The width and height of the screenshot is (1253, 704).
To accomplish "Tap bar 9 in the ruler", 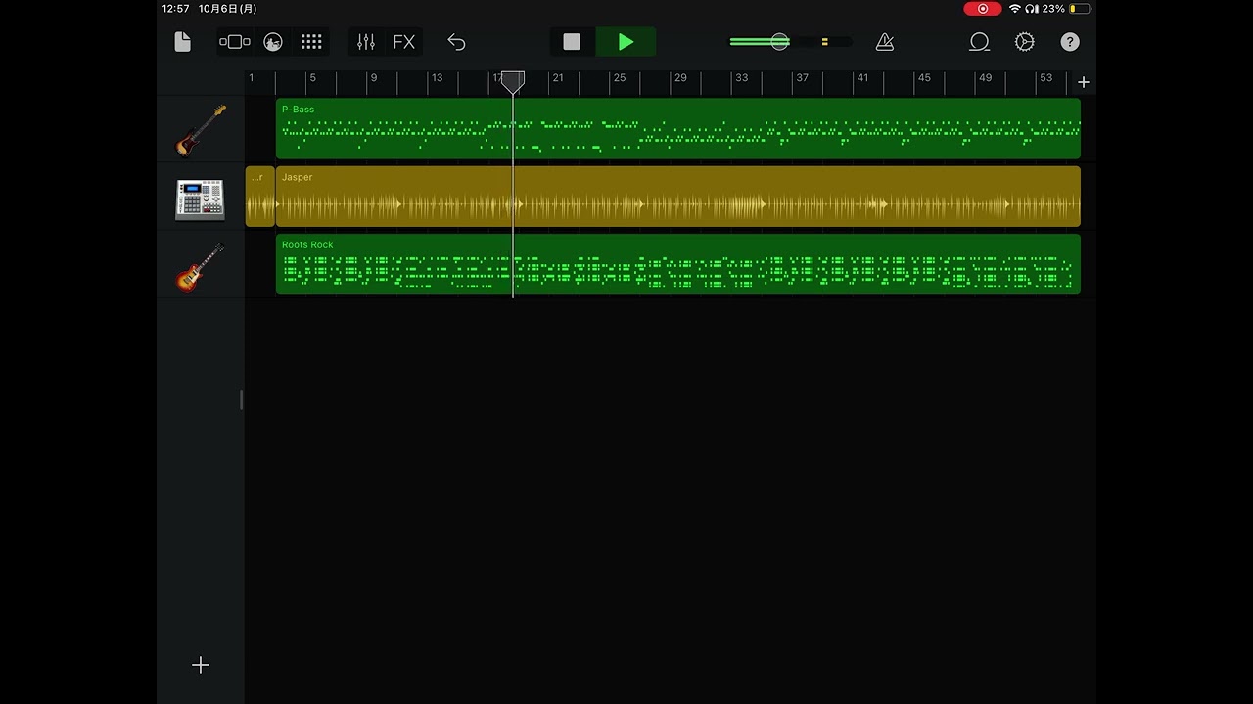I will pyautogui.click(x=373, y=78).
